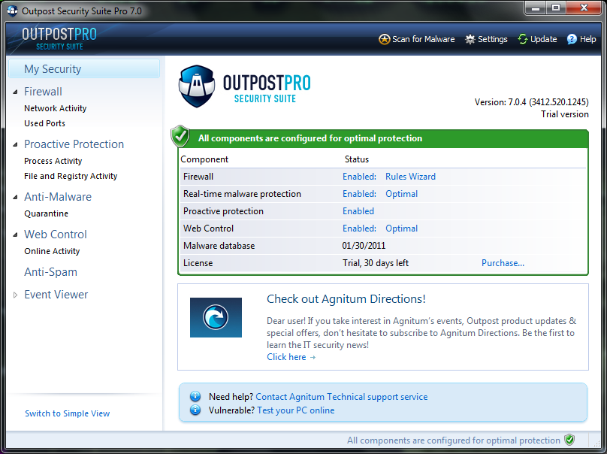Click Help label in top toolbar

click(587, 39)
